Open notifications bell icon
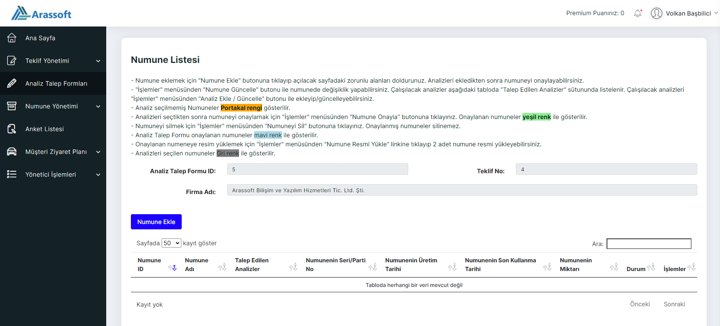720x326 pixels. pyautogui.click(x=638, y=13)
